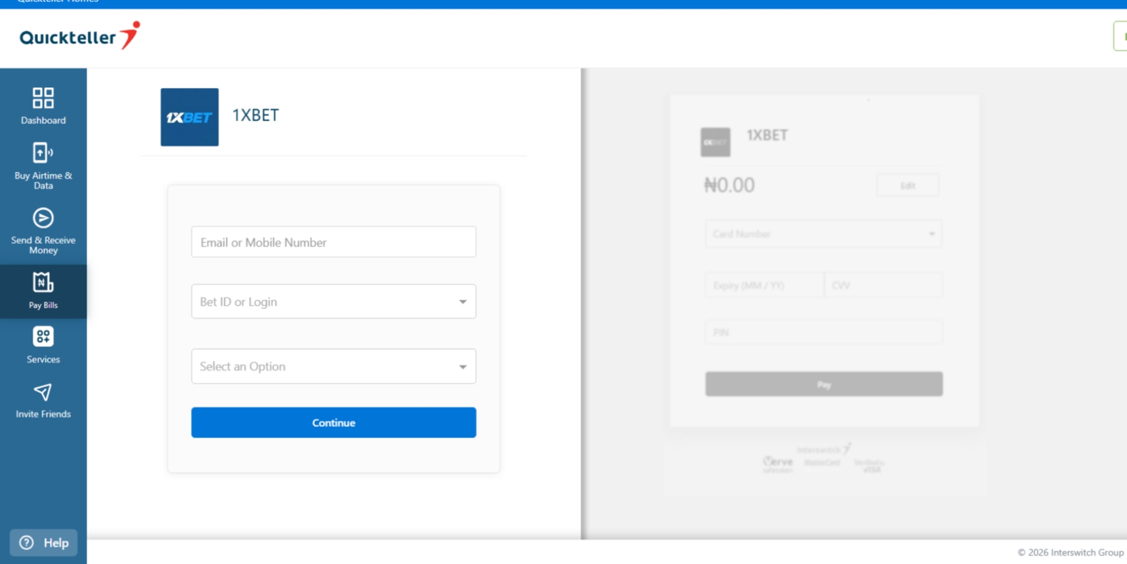Click the Invite Friends paper plane icon
The height and width of the screenshot is (564, 1127).
[x=42, y=392]
